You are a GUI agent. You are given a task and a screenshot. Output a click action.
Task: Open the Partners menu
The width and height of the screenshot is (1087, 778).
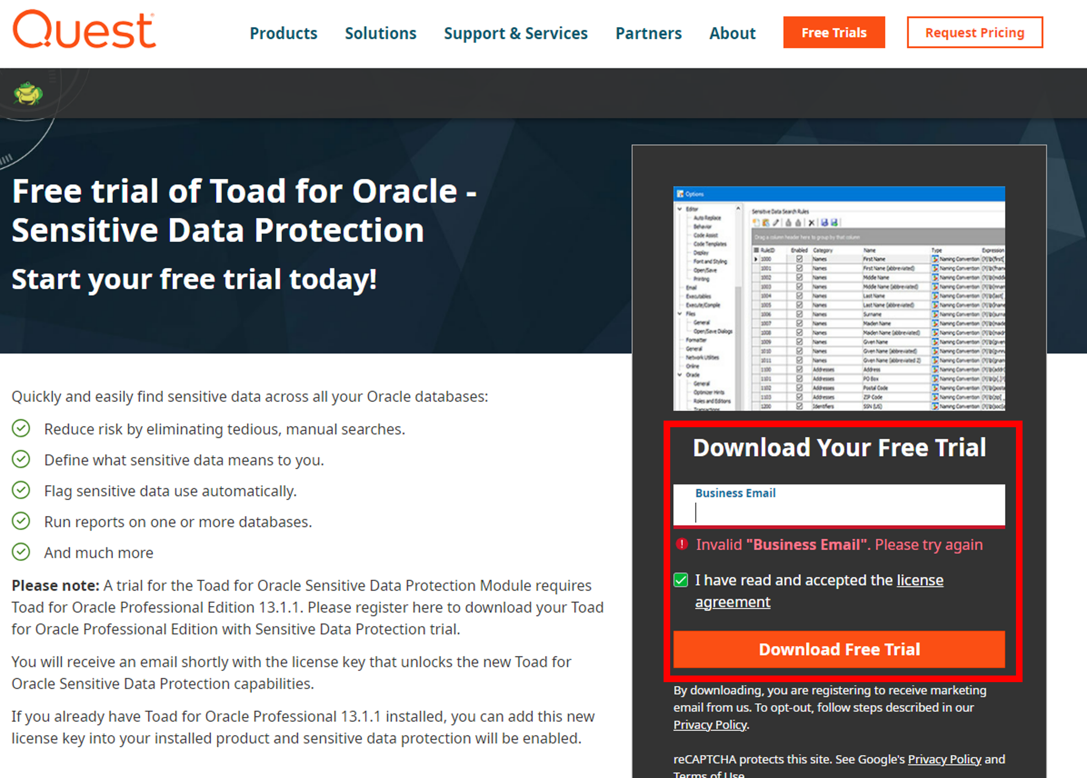pyautogui.click(x=648, y=33)
